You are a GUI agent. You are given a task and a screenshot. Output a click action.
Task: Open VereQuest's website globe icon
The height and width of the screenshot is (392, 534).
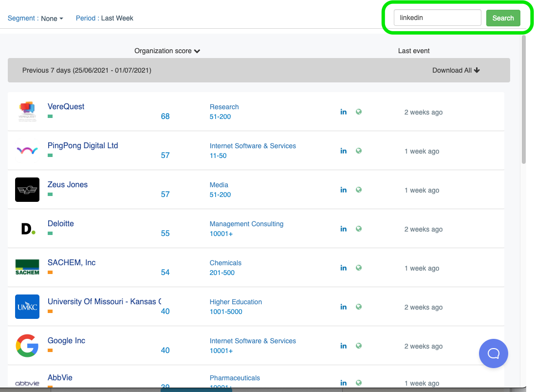pyautogui.click(x=359, y=112)
